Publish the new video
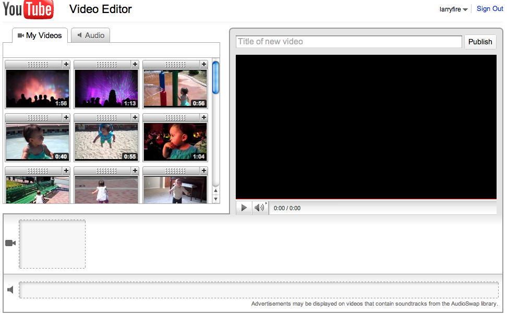The image size is (507, 315). (480, 42)
